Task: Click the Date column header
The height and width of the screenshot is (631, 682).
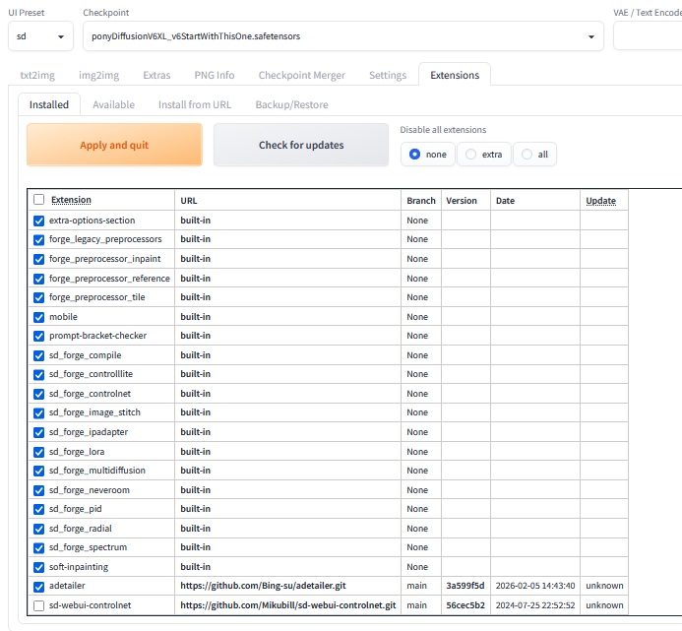Action: point(505,201)
